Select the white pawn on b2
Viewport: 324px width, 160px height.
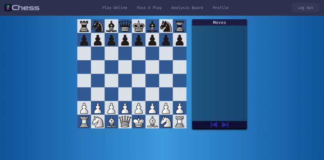click(98, 108)
